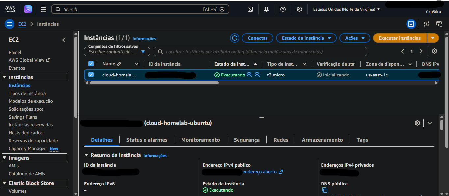Viewport: 449px width, 196px height.
Task: Open Volumes in sidebar
Action: click(17, 191)
